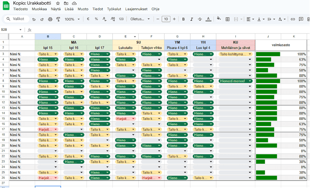This screenshot has height=188, width=310.
Task: Open the Oletus font dropdown
Action: [x=140, y=19]
